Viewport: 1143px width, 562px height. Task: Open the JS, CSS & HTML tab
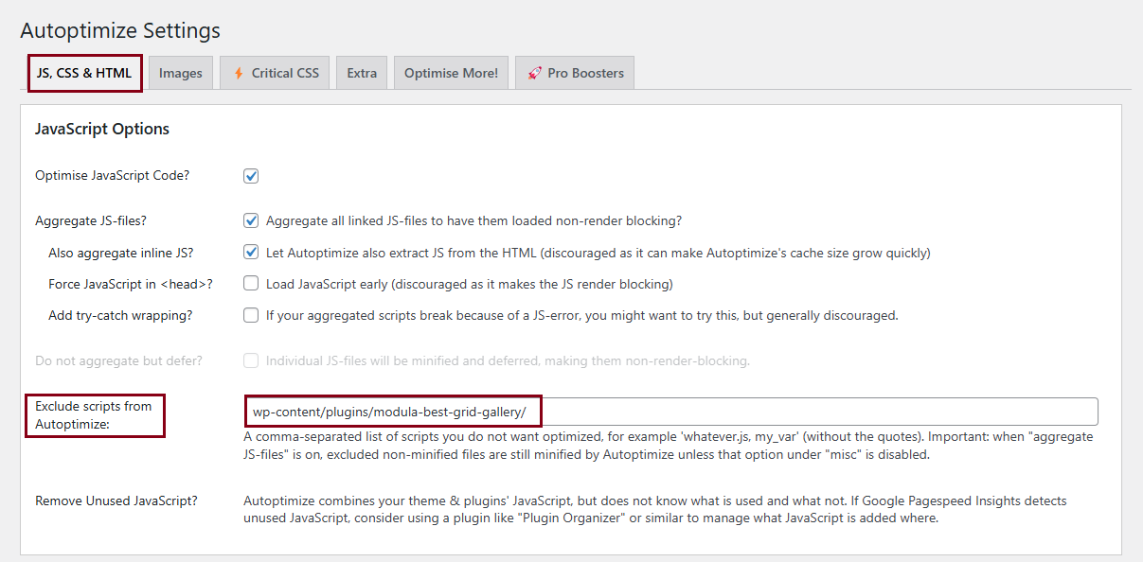(84, 73)
